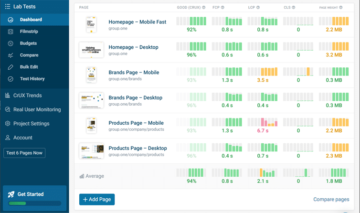Click the Bulk Edit icon
This screenshot has height=213, width=360.
[11, 67]
